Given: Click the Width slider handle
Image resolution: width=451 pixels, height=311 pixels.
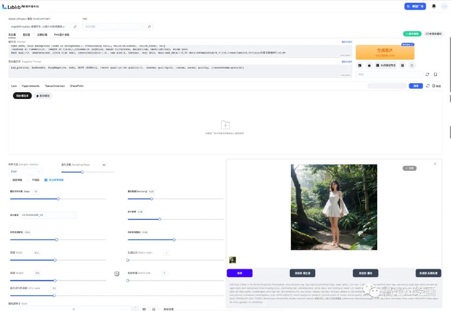Looking at the screenshot, I should 55,260.
